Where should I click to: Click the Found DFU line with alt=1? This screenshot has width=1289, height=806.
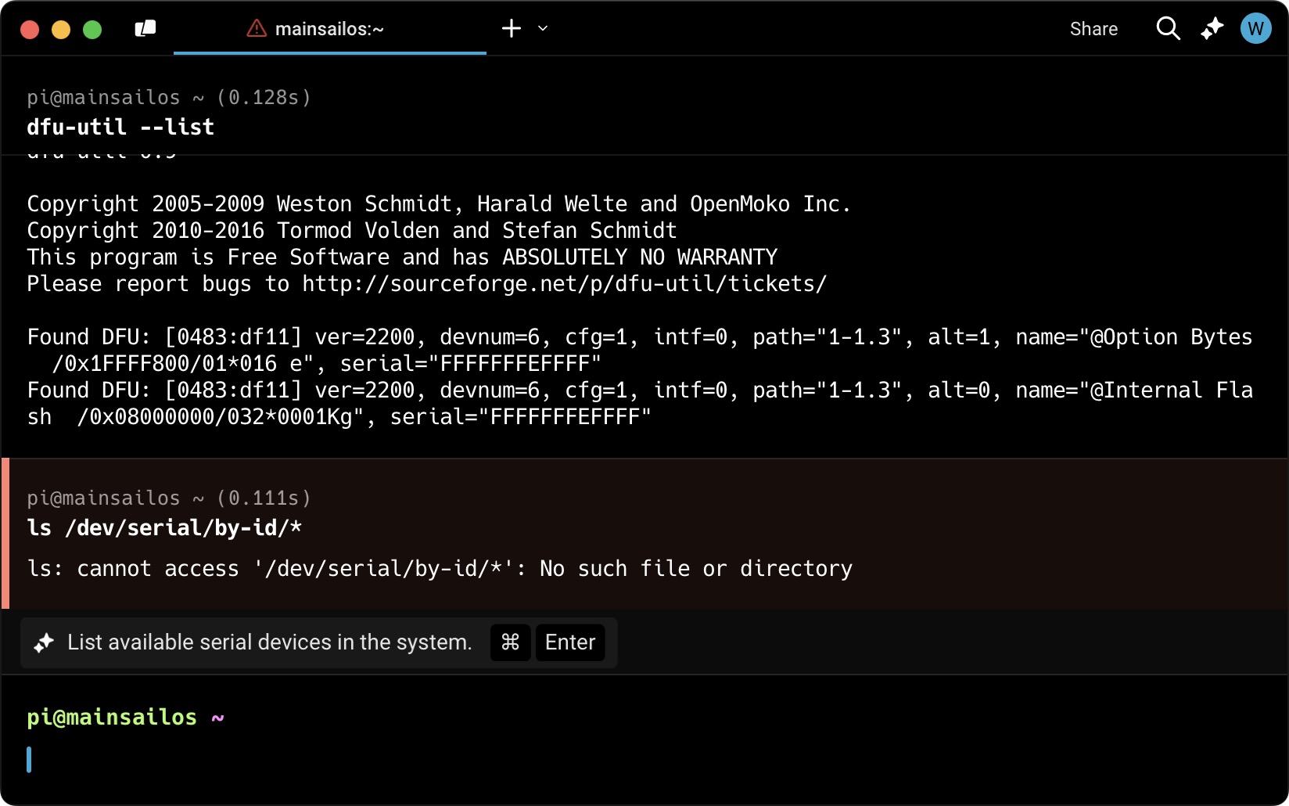coord(640,350)
